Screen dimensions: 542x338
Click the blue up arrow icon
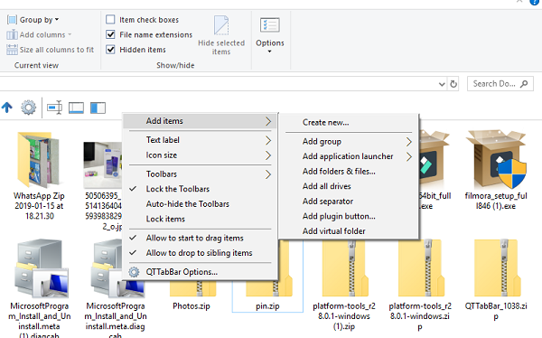7,108
